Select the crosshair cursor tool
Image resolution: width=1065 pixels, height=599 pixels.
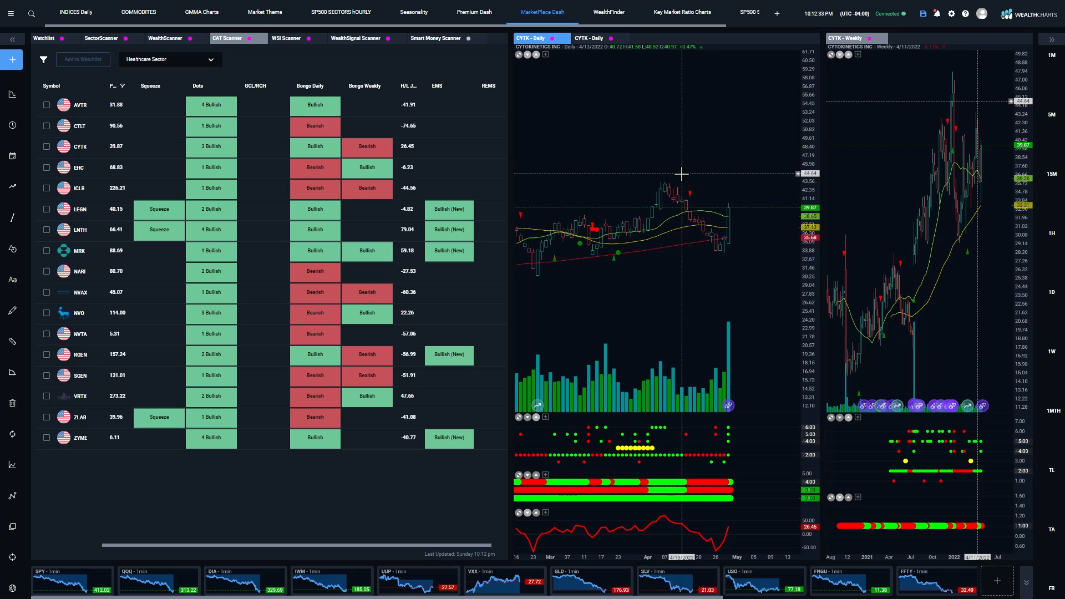click(x=12, y=557)
